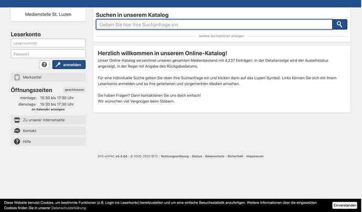
Task: Show opening hours Im Kalender anzeigen
Action: pyautogui.click(x=48, y=110)
